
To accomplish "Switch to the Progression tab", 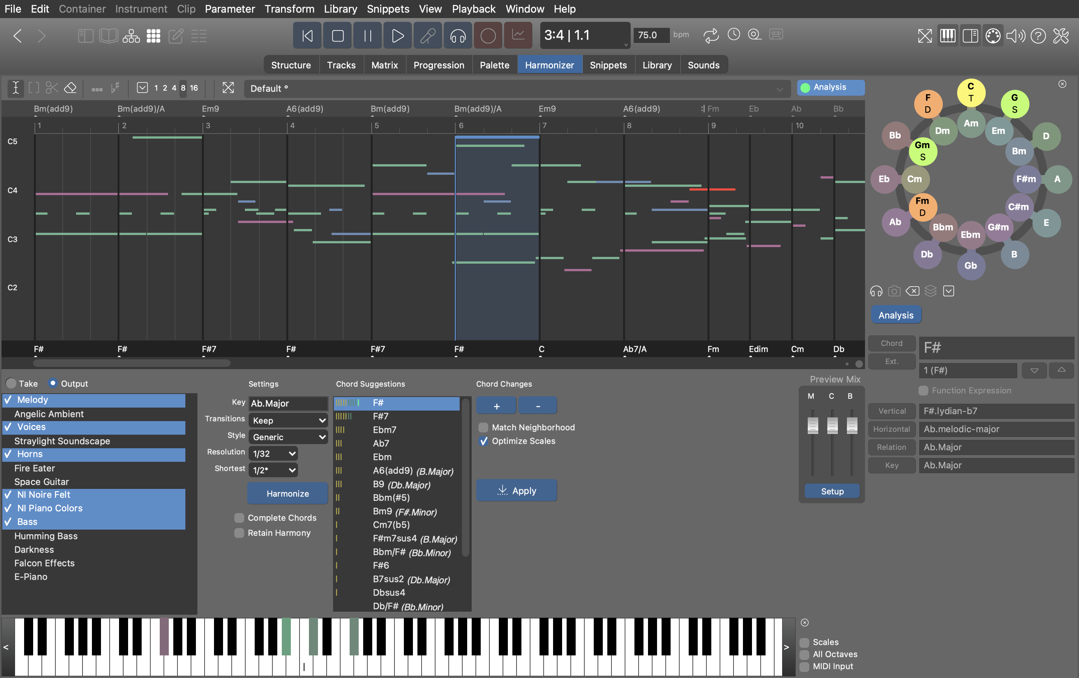I will (x=439, y=65).
